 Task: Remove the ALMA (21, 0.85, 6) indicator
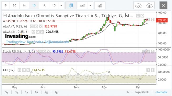coord(42,32)
